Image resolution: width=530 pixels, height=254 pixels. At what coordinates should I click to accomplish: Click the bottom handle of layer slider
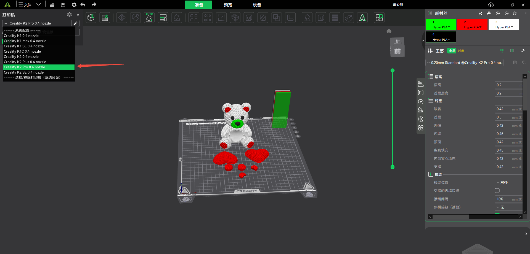393,167
